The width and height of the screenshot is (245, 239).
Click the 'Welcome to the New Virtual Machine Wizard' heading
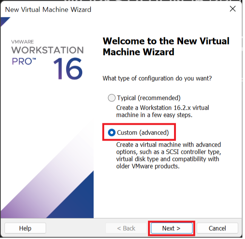tap(166, 46)
